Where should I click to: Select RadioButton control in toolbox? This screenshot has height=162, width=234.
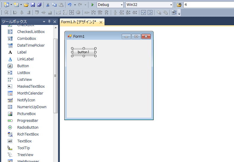coord(28,128)
